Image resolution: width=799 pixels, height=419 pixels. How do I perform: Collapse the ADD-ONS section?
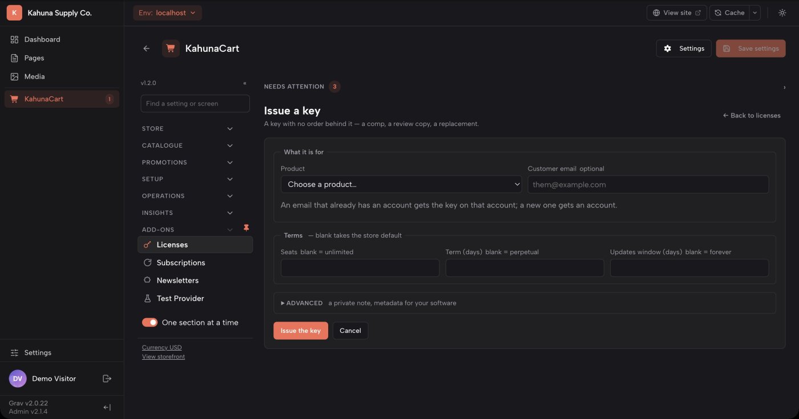[188, 230]
